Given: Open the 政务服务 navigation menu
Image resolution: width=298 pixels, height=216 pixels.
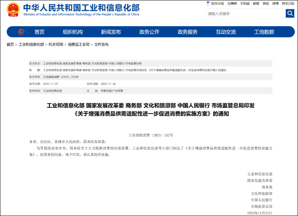Looking at the screenshot, I should click(x=188, y=32).
